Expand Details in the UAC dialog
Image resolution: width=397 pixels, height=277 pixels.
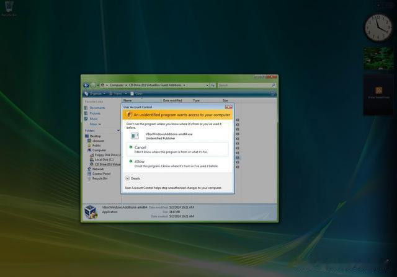click(x=133, y=178)
